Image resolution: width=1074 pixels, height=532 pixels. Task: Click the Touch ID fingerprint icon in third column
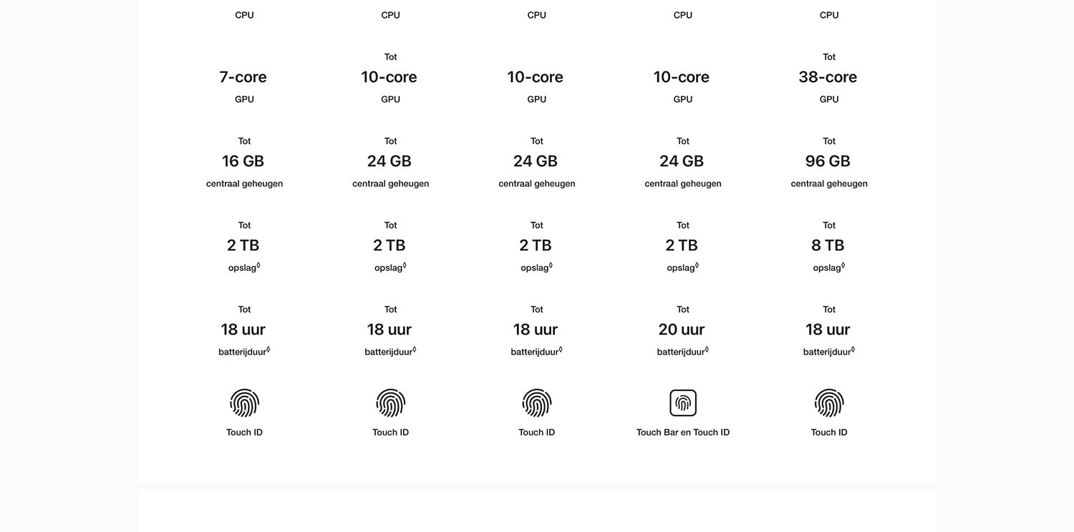[536, 403]
